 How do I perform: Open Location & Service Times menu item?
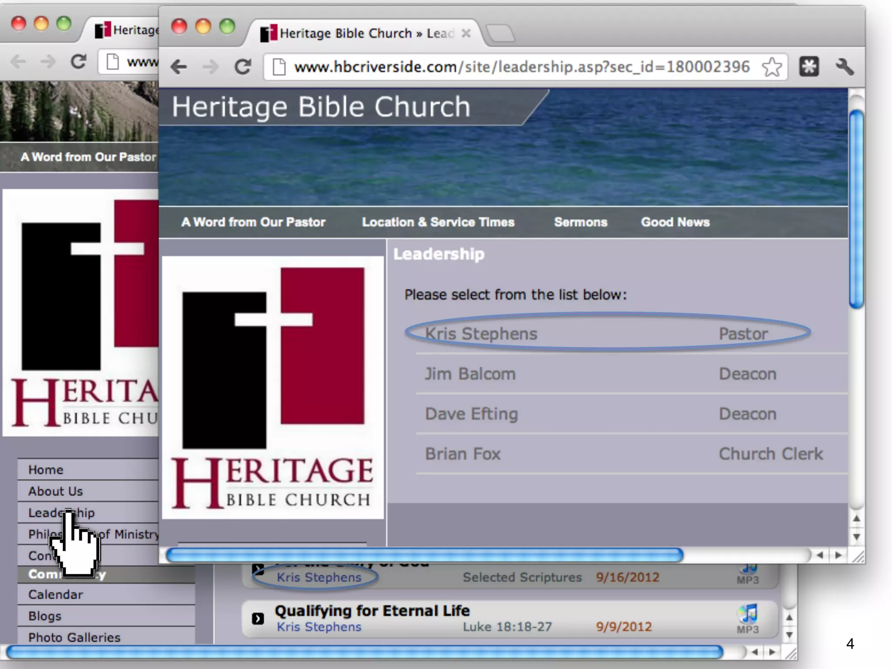[x=438, y=222]
